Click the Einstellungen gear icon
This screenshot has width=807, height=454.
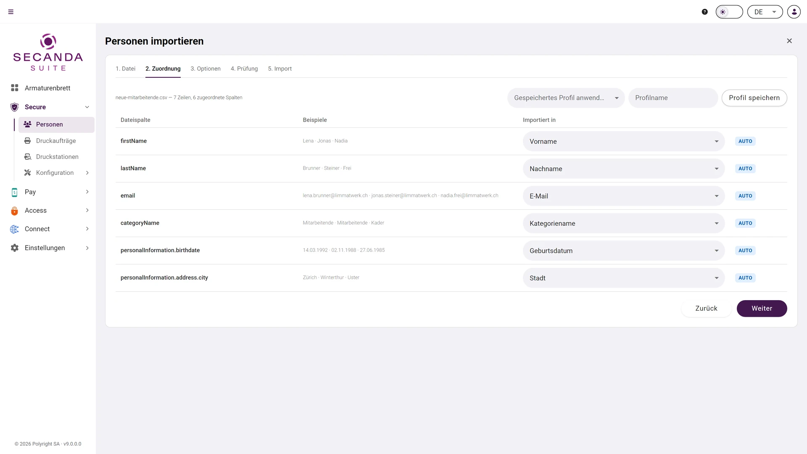click(15, 248)
